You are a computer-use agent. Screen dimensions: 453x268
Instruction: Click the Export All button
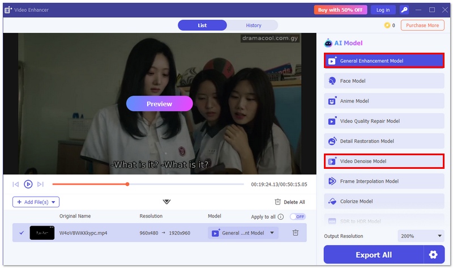click(373, 255)
